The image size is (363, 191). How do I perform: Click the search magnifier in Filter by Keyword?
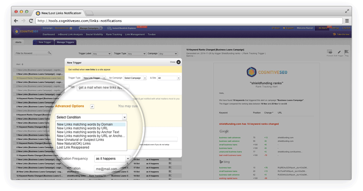(x=49, y=53)
